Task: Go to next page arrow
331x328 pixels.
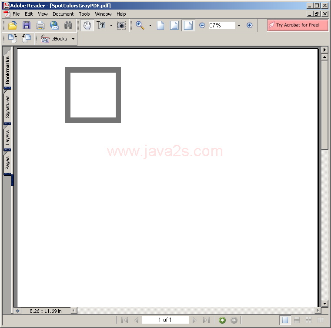Action: [x=194, y=320]
